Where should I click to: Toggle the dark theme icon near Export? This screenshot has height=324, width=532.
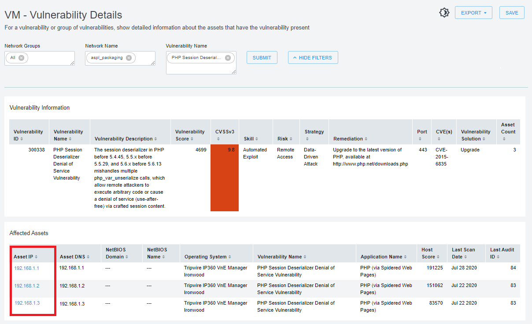[444, 13]
